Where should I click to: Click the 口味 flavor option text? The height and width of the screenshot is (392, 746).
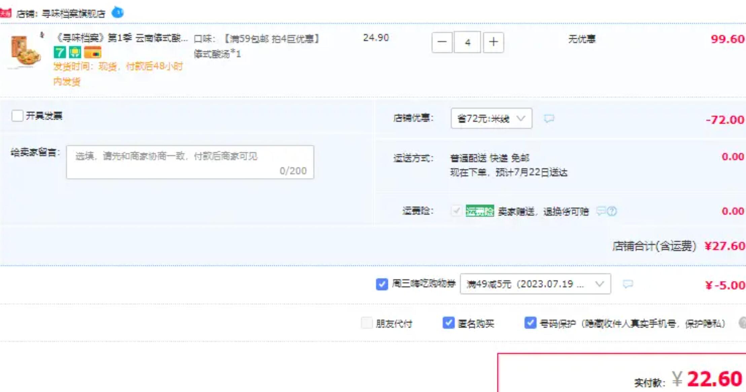click(x=257, y=46)
